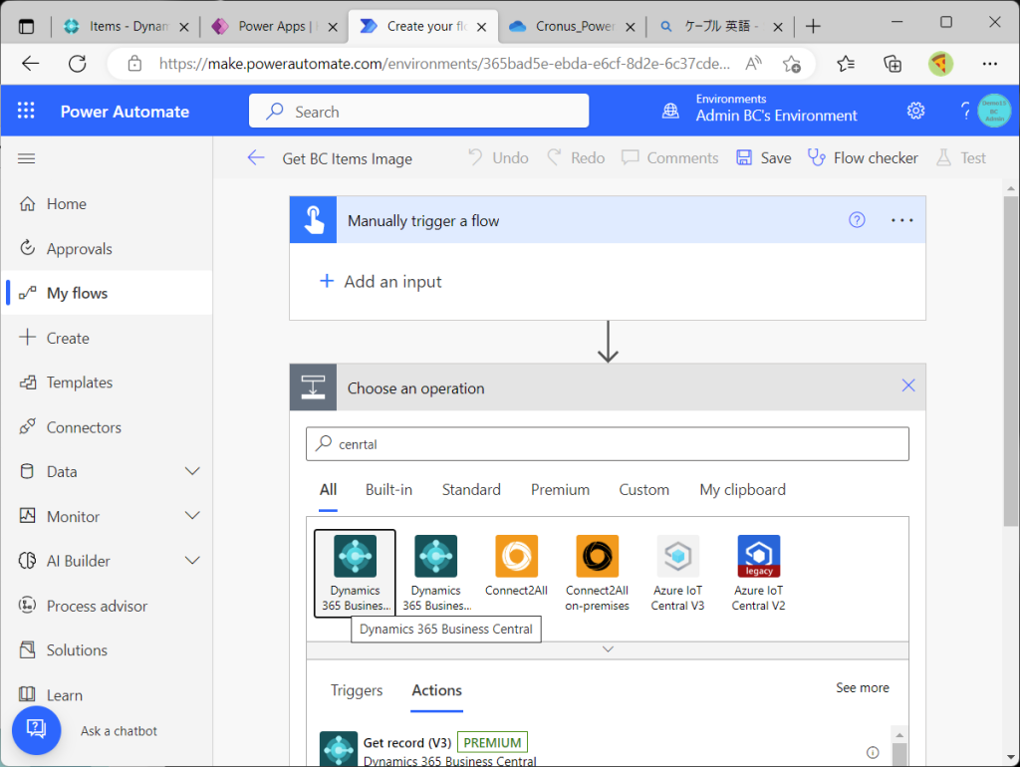Close the Choose an operation panel
The width and height of the screenshot is (1020, 767).
908,385
